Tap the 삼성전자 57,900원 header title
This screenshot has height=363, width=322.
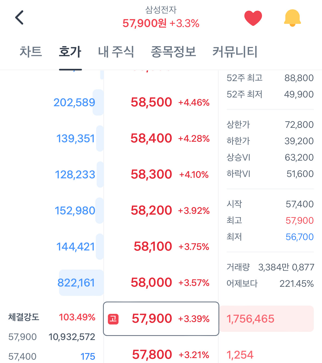point(161,18)
